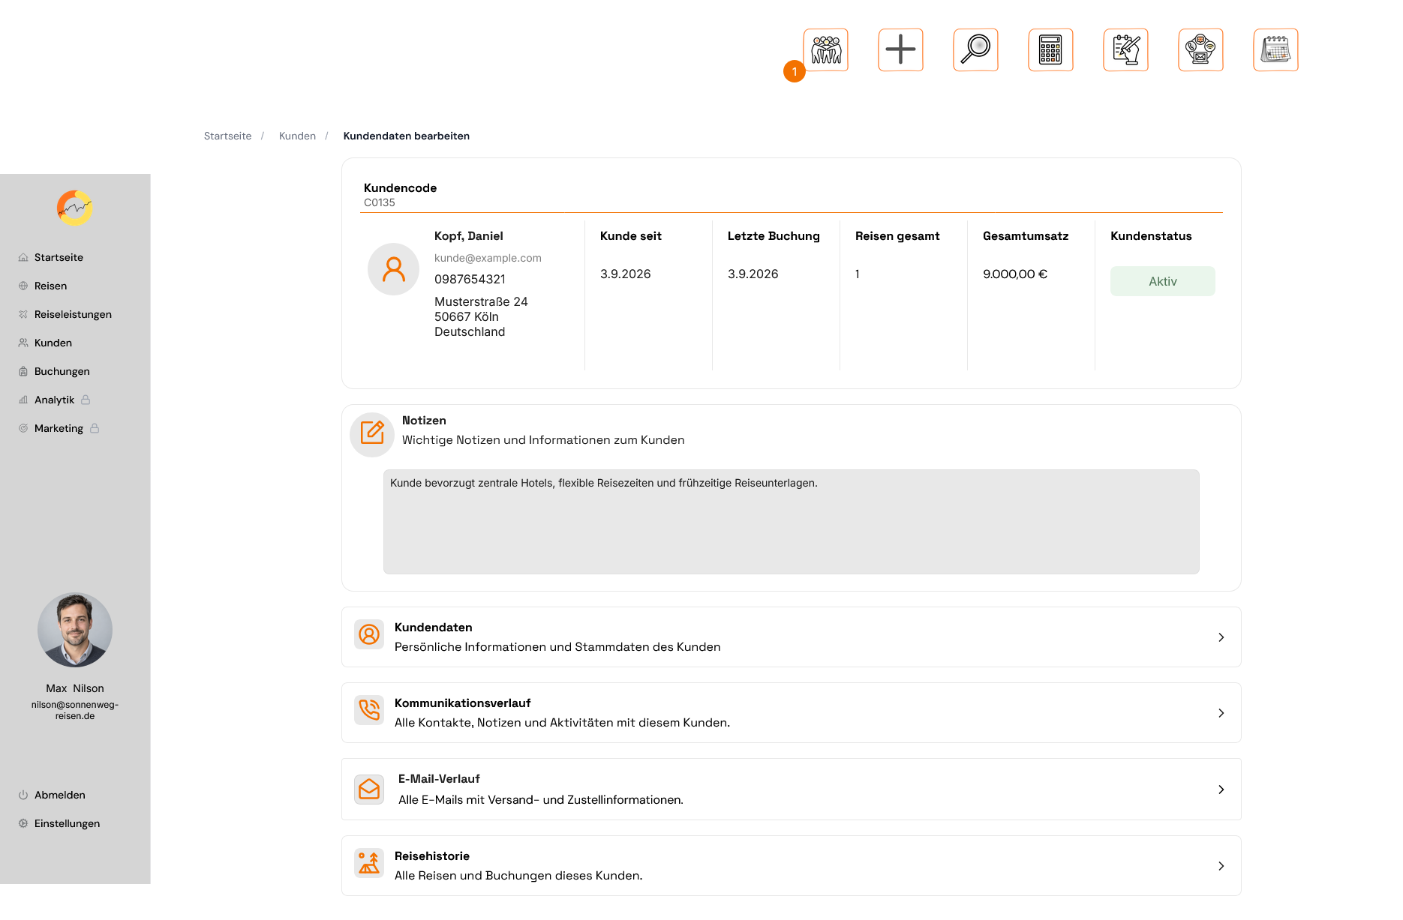Click the Kundendaten person icon

pos(369,635)
